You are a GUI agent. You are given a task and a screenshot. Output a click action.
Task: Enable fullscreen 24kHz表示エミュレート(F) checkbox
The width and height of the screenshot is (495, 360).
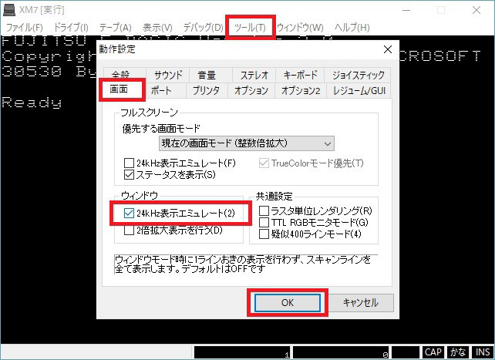(x=180, y=163)
